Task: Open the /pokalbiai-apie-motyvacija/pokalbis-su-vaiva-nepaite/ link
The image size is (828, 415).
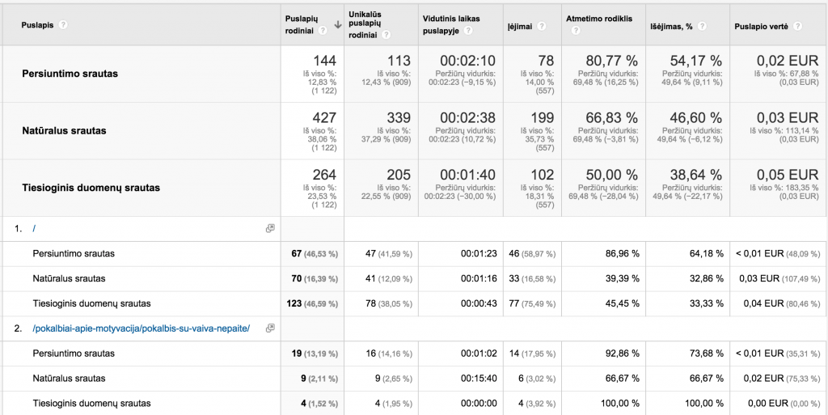Action: [x=142, y=328]
